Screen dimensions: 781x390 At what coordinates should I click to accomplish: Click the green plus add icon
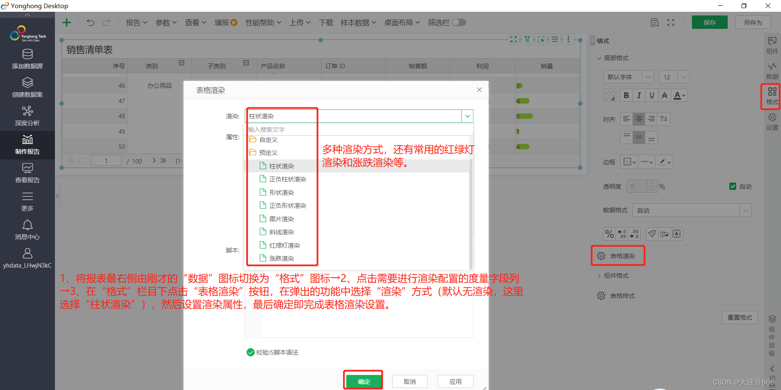67,22
